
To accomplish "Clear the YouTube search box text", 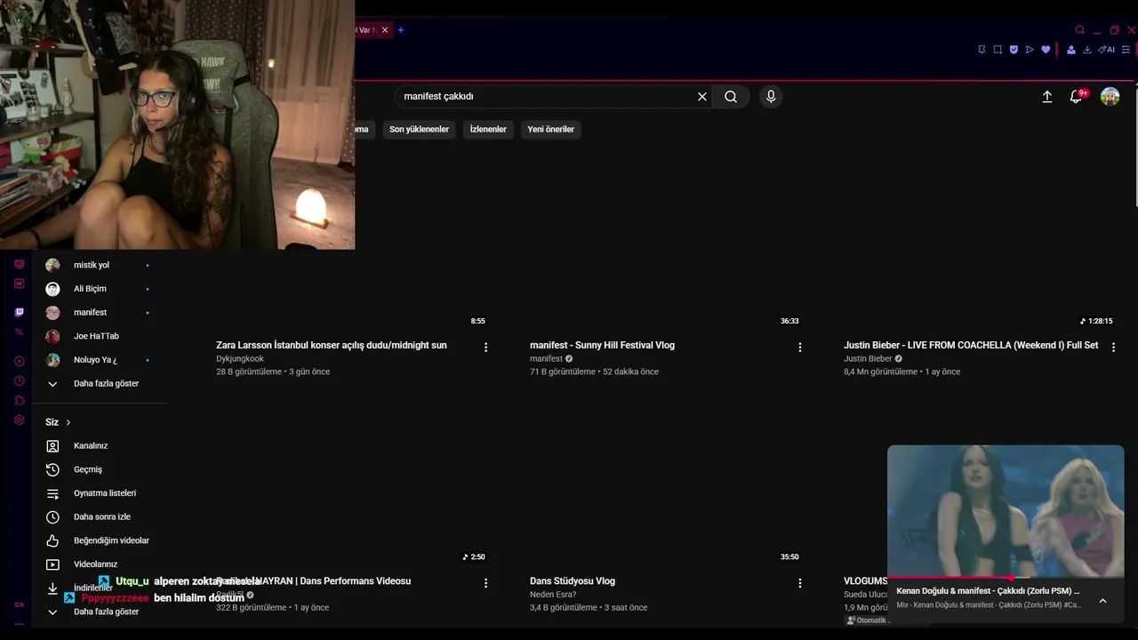I will click(x=702, y=97).
